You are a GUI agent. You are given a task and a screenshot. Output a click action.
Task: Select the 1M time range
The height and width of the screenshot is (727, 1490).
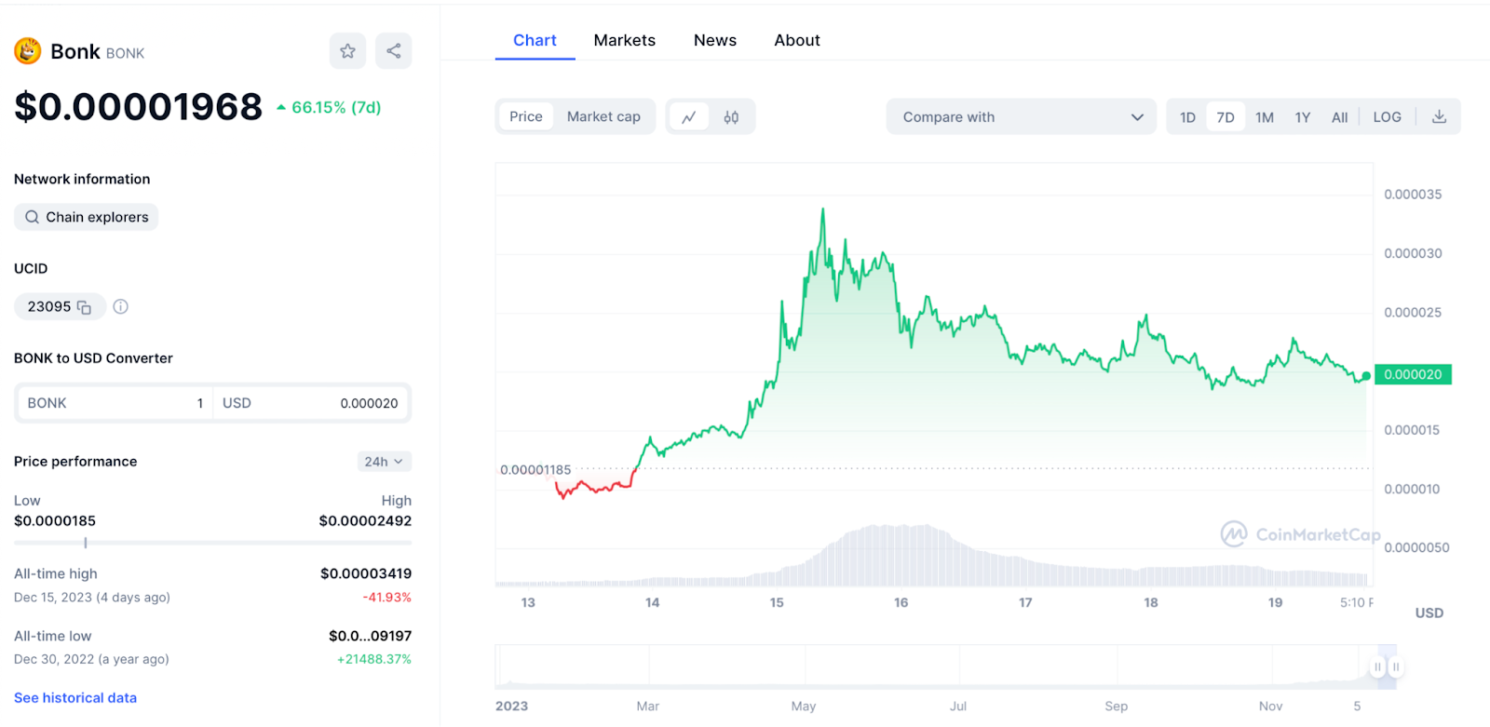1265,117
